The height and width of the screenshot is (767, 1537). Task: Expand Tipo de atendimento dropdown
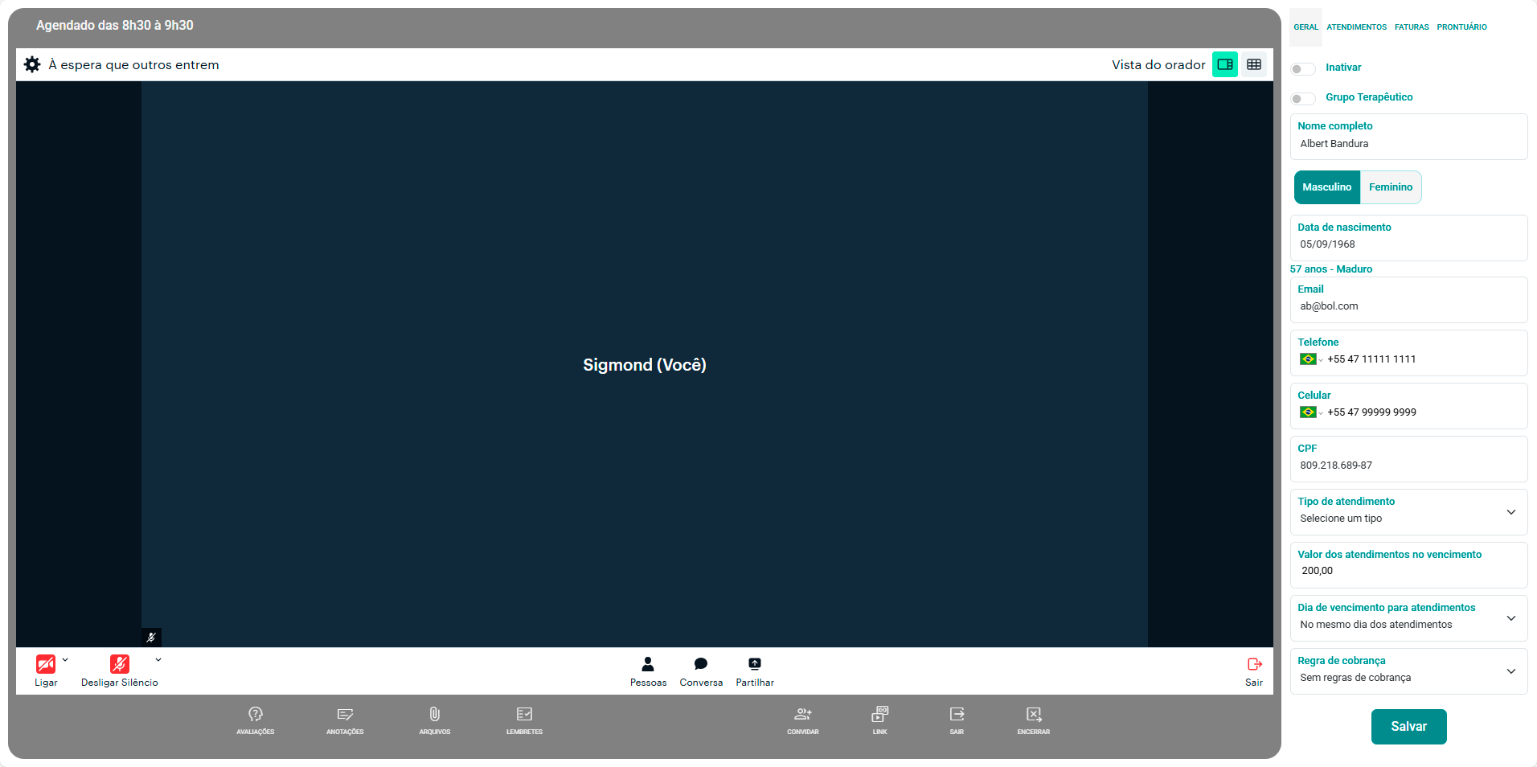click(x=1510, y=512)
